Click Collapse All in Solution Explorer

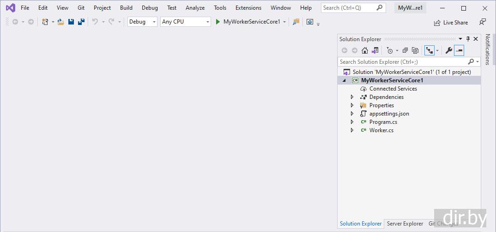point(405,50)
